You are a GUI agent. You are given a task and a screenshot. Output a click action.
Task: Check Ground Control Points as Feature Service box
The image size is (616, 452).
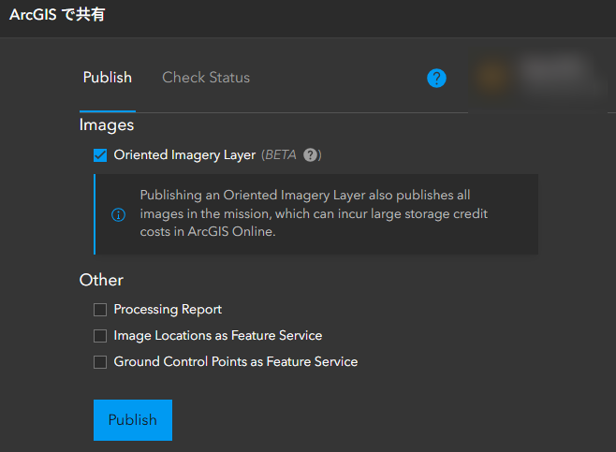(x=100, y=362)
